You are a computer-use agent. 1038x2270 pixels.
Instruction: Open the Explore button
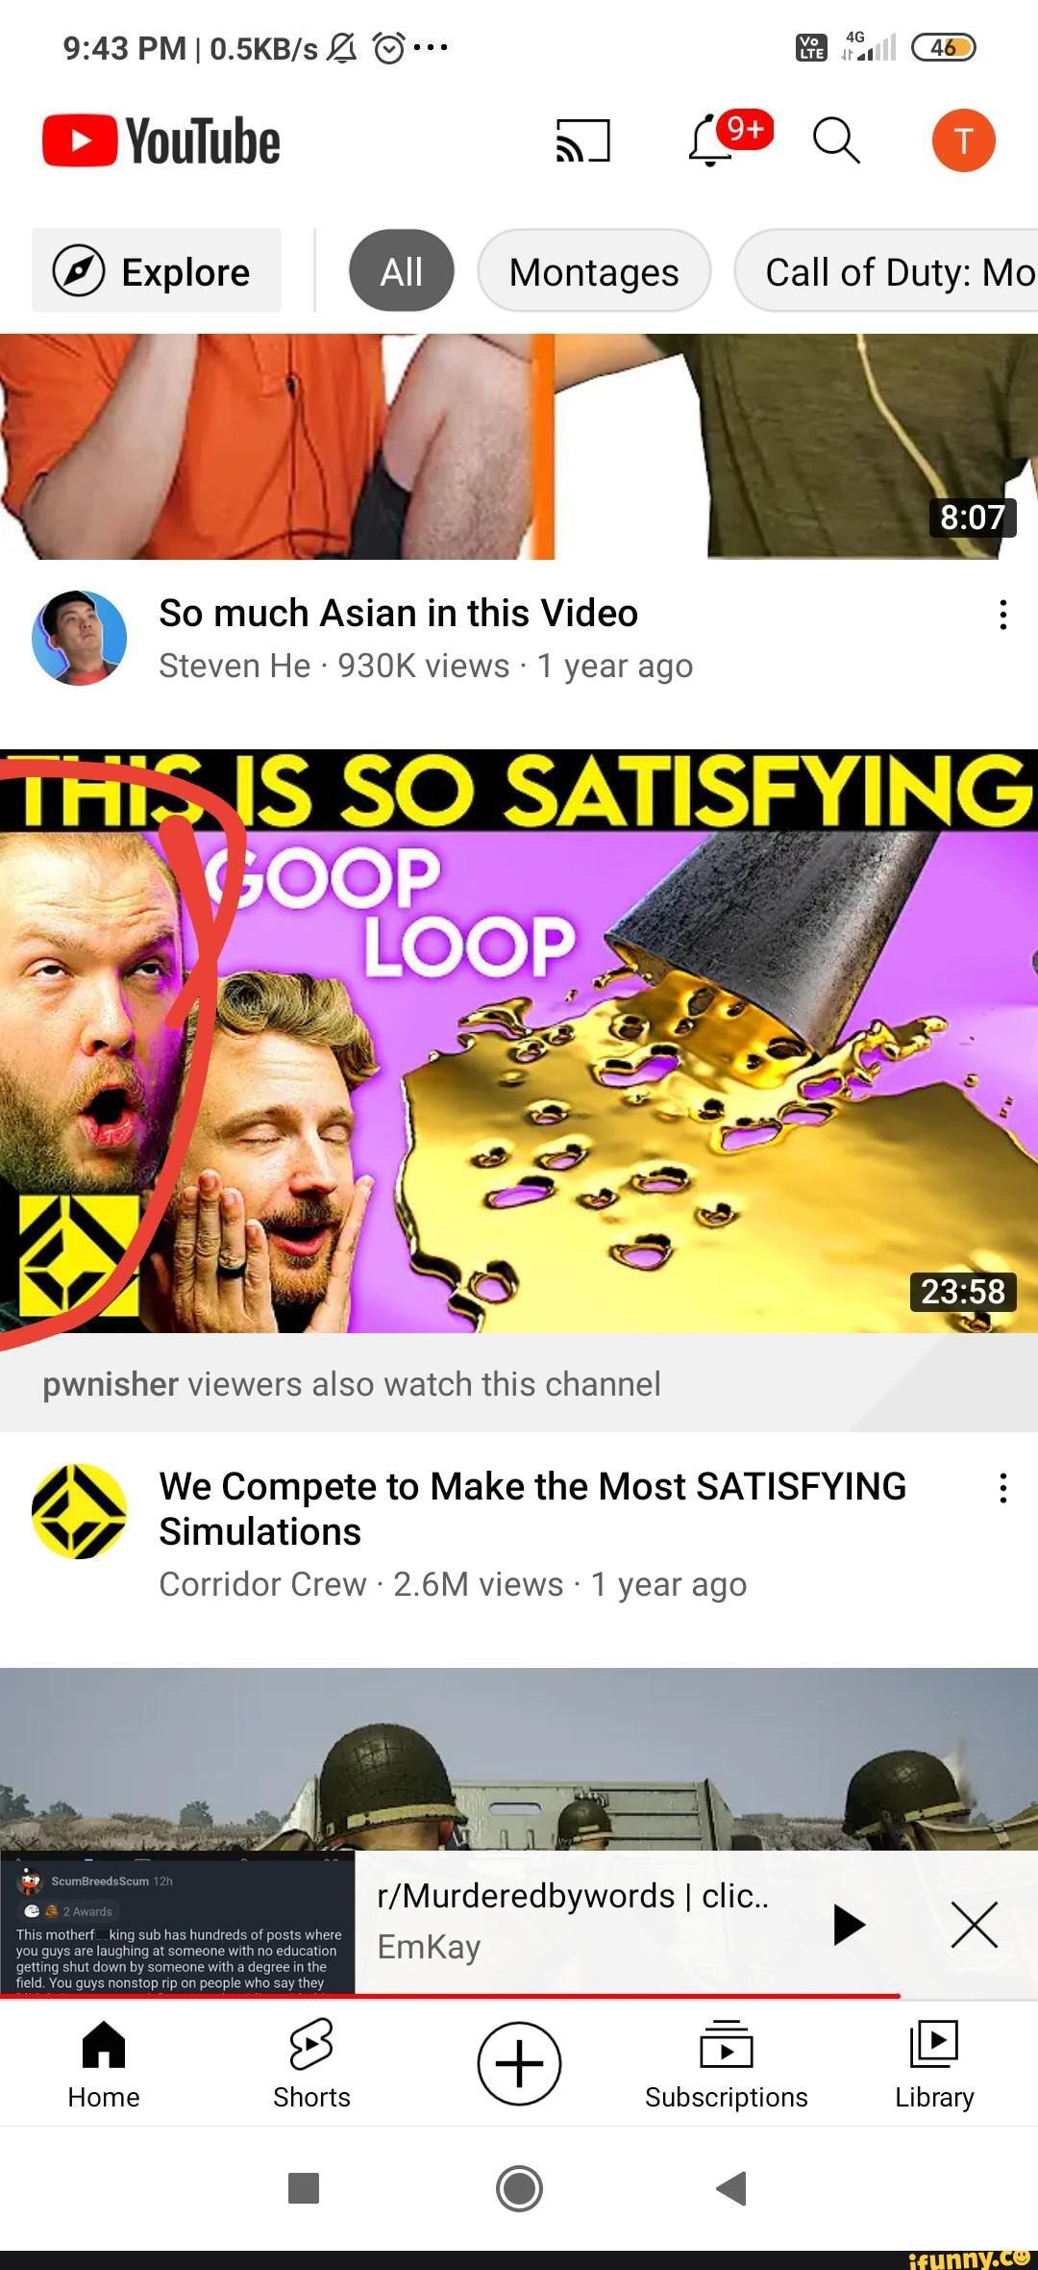157,271
